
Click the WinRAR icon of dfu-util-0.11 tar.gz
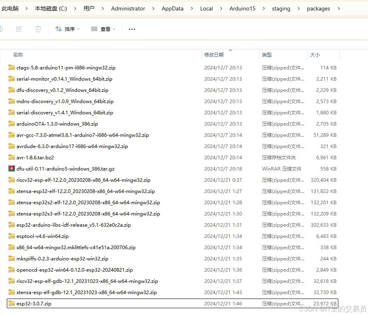pos(12,169)
